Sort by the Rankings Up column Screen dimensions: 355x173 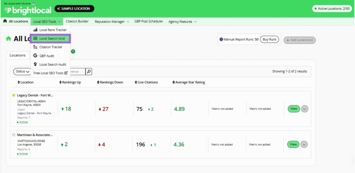pos(70,83)
